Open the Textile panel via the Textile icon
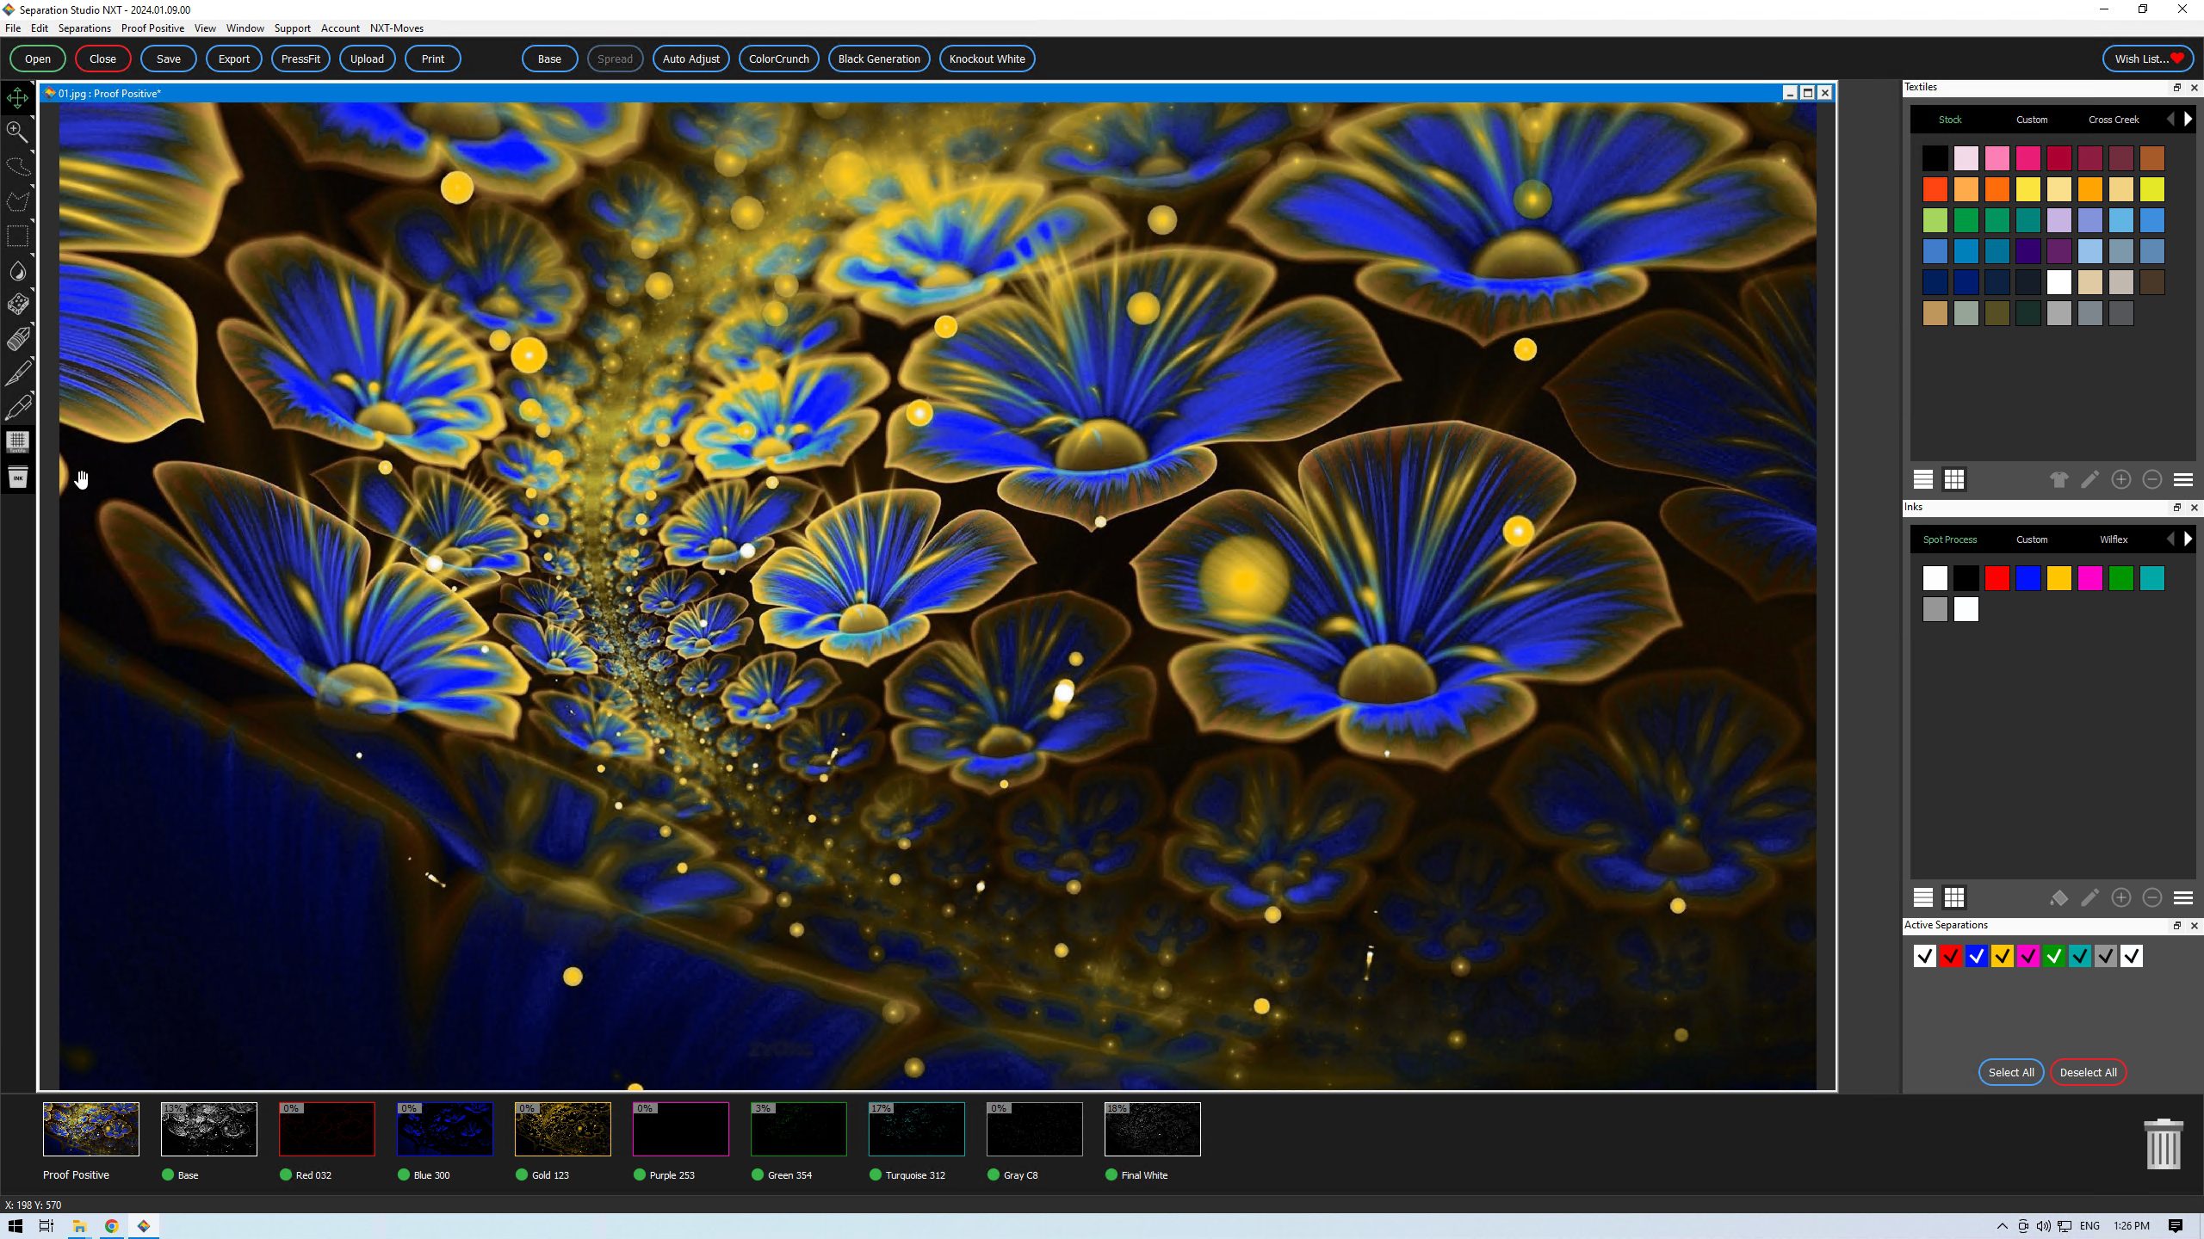Image resolution: width=2204 pixels, height=1239 pixels. [x=17, y=442]
